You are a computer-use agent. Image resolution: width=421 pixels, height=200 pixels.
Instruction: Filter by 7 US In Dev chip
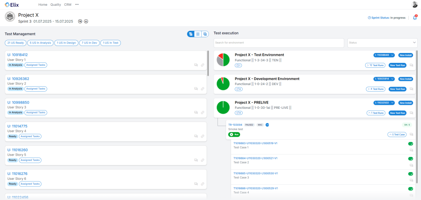[x=89, y=43]
